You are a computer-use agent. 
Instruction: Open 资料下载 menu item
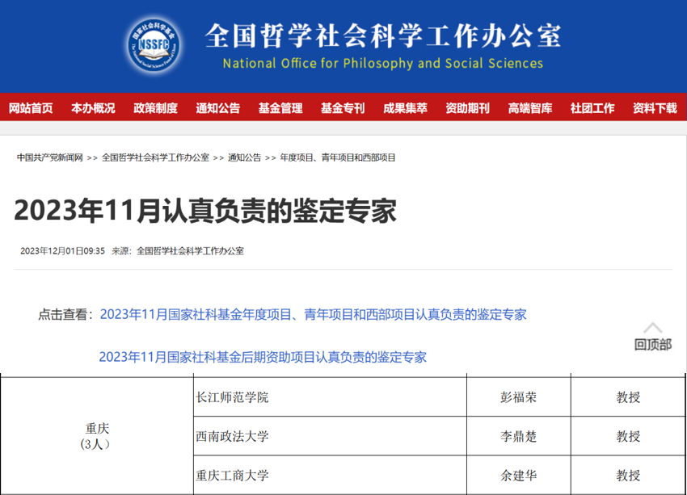[x=655, y=108]
